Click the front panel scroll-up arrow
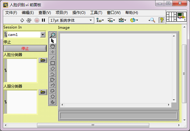The height and width of the screenshot is (131, 190). coord(185,27)
